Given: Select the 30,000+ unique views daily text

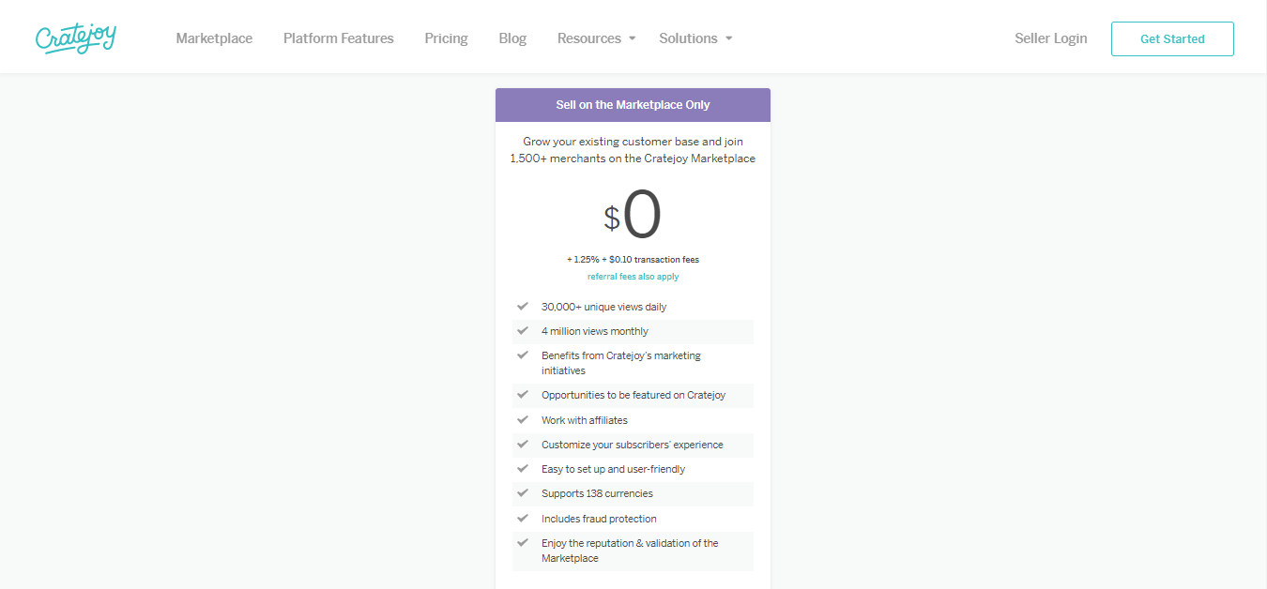Looking at the screenshot, I should coord(603,307).
